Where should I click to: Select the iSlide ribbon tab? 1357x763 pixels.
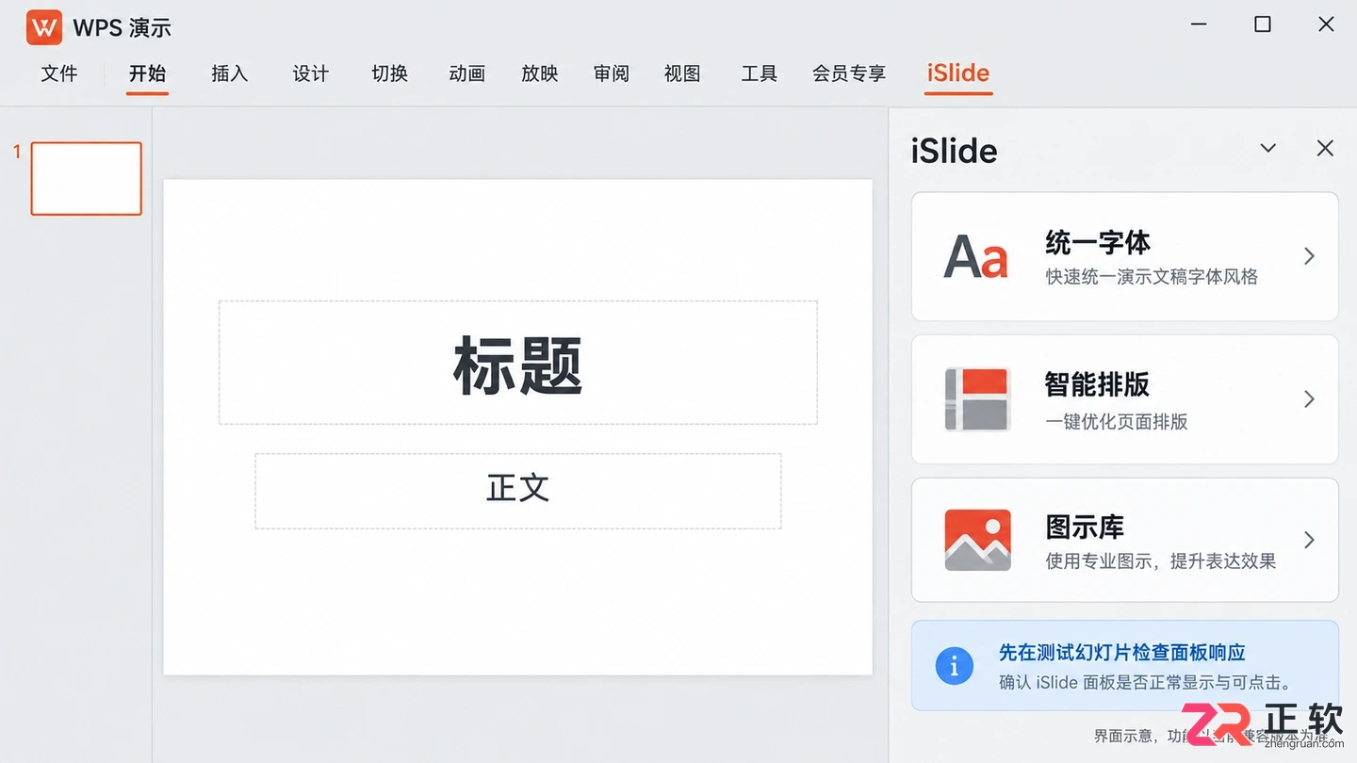[x=958, y=73]
